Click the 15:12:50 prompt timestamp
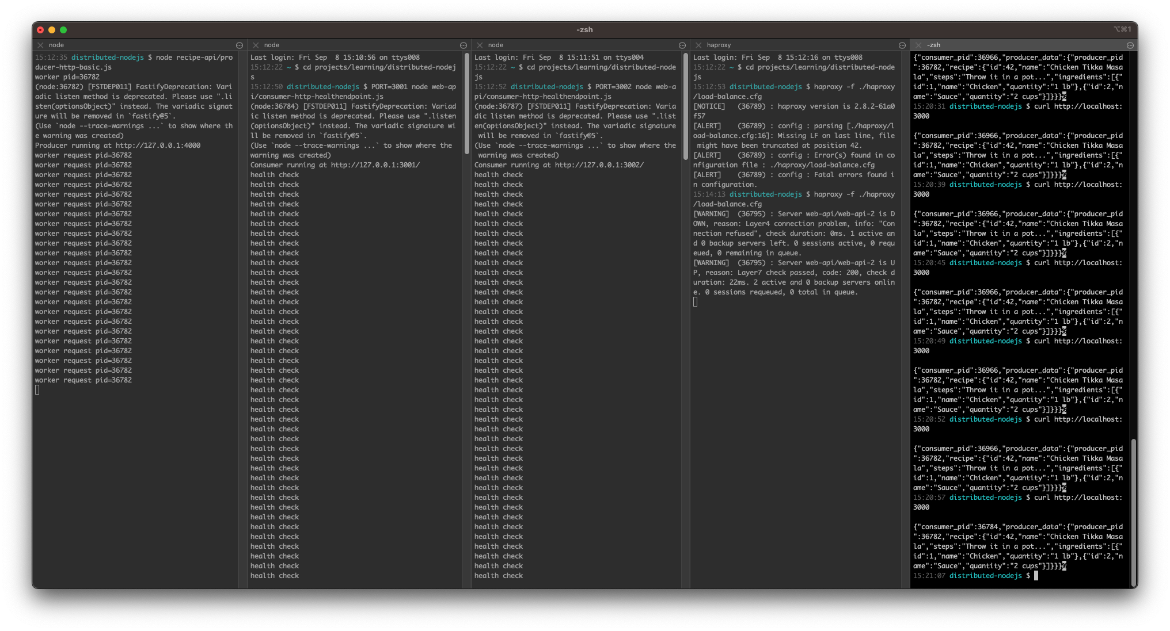This screenshot has height=631, width=1170. pos(267,86)
